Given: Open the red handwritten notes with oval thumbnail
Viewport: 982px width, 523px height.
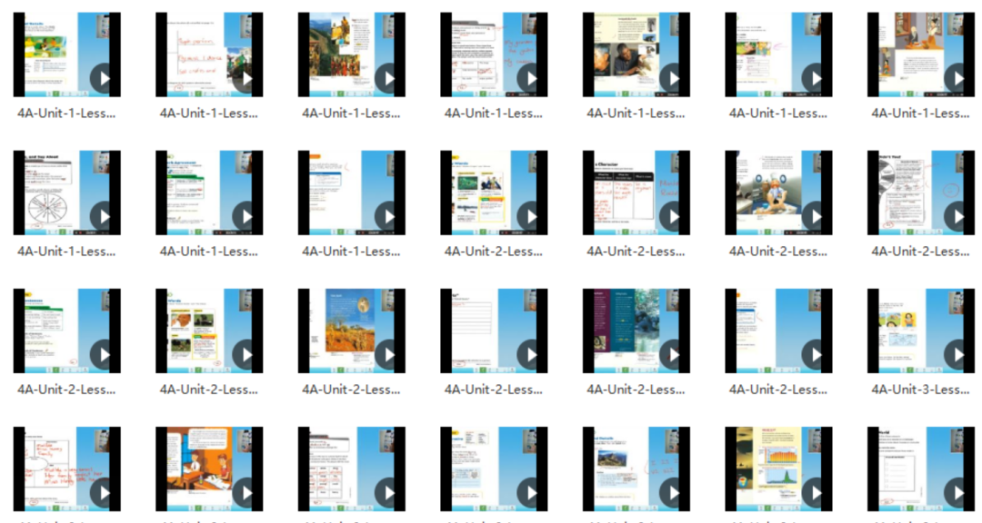Looking at the screenshot, I should click(67, 469).
